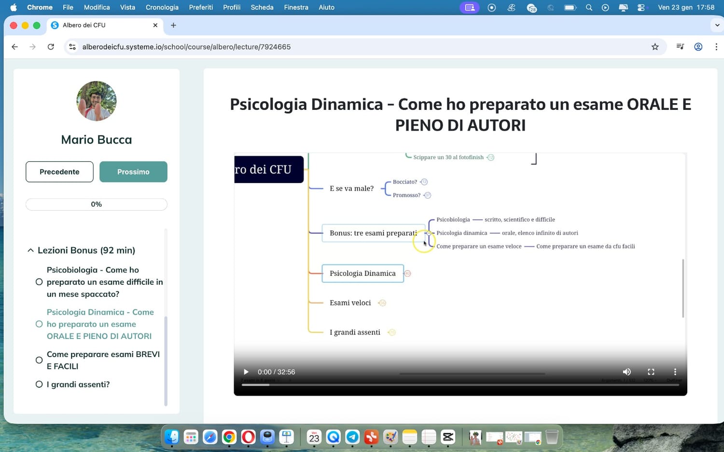Open lesson I grandi assenti?
Screen dimensions: 724x452
[x=78, y=385]
